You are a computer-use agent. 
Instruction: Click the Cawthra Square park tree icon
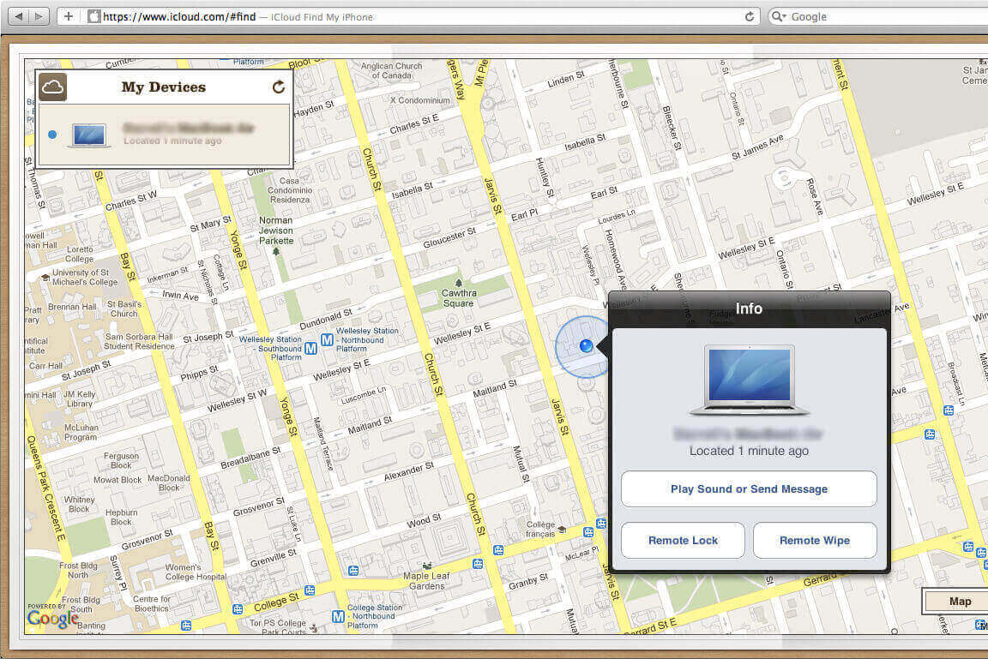(x=459, y=283)
